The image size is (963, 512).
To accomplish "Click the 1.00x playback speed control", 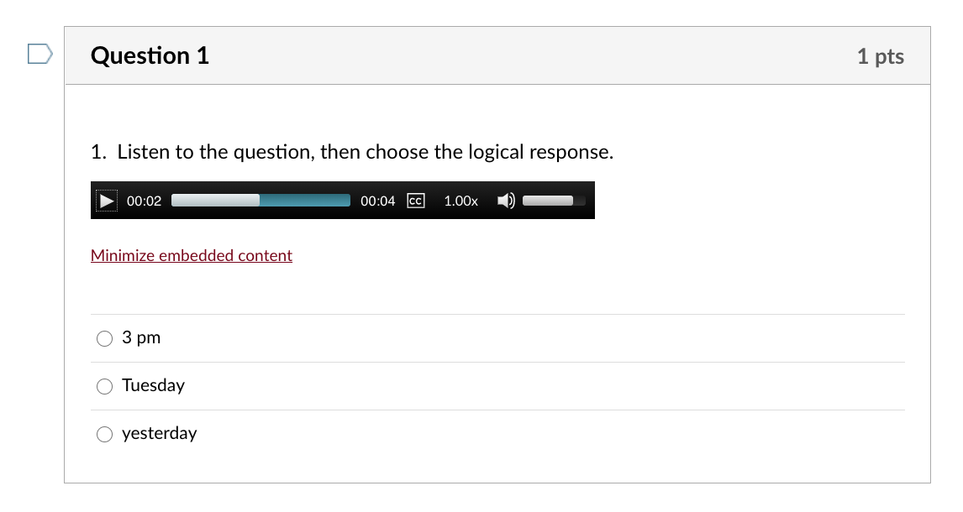I will (x=460, y=200).
